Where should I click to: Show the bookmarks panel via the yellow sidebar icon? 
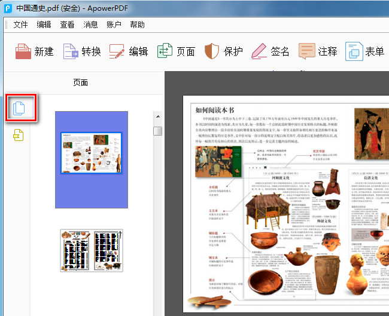point(19,135)
